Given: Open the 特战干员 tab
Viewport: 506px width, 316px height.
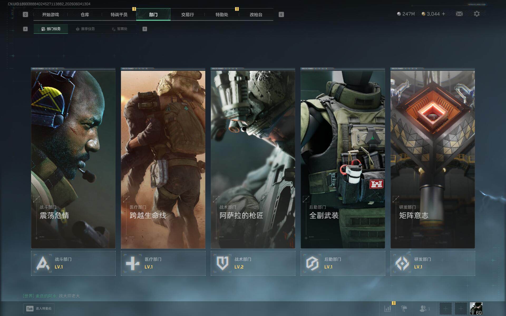Looking at the screenshot, I should 119,14.
